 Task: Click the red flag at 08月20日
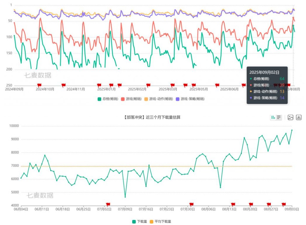click(x=251, y=204)
